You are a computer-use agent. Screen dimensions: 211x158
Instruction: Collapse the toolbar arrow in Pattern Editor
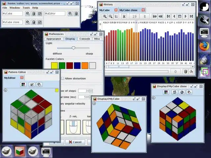5,90
